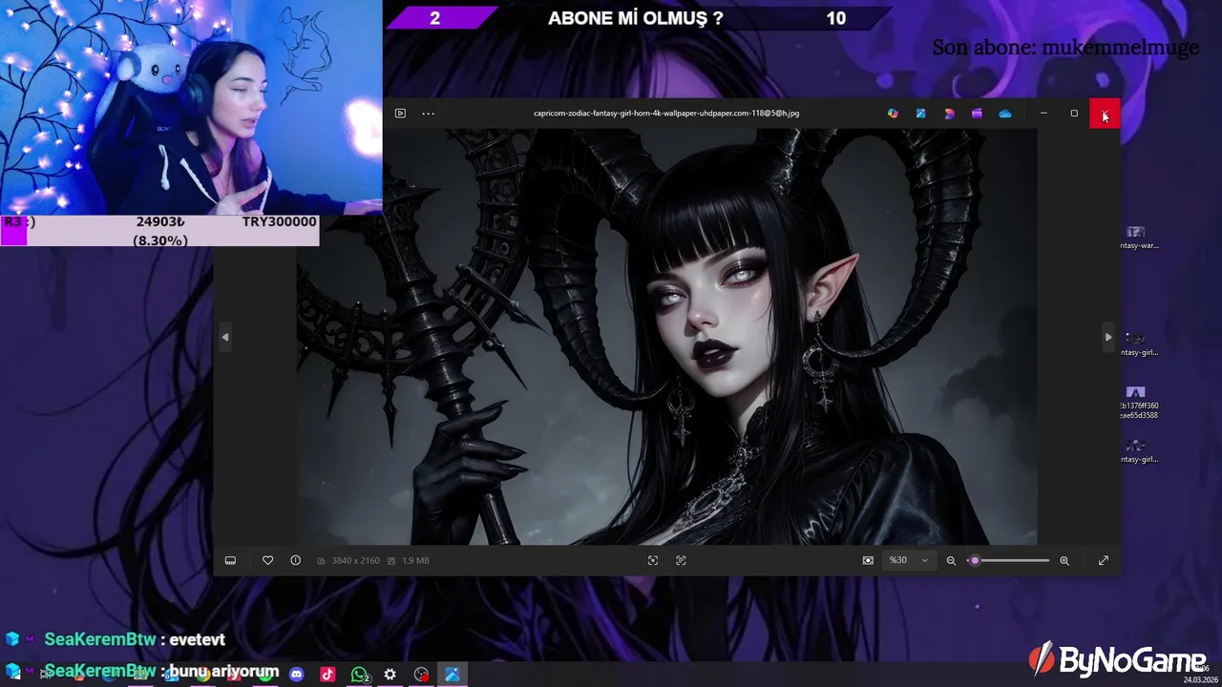1222x687 pixels.
Task: Open Settings gear on the taskbar
Action: click(390, 675)
